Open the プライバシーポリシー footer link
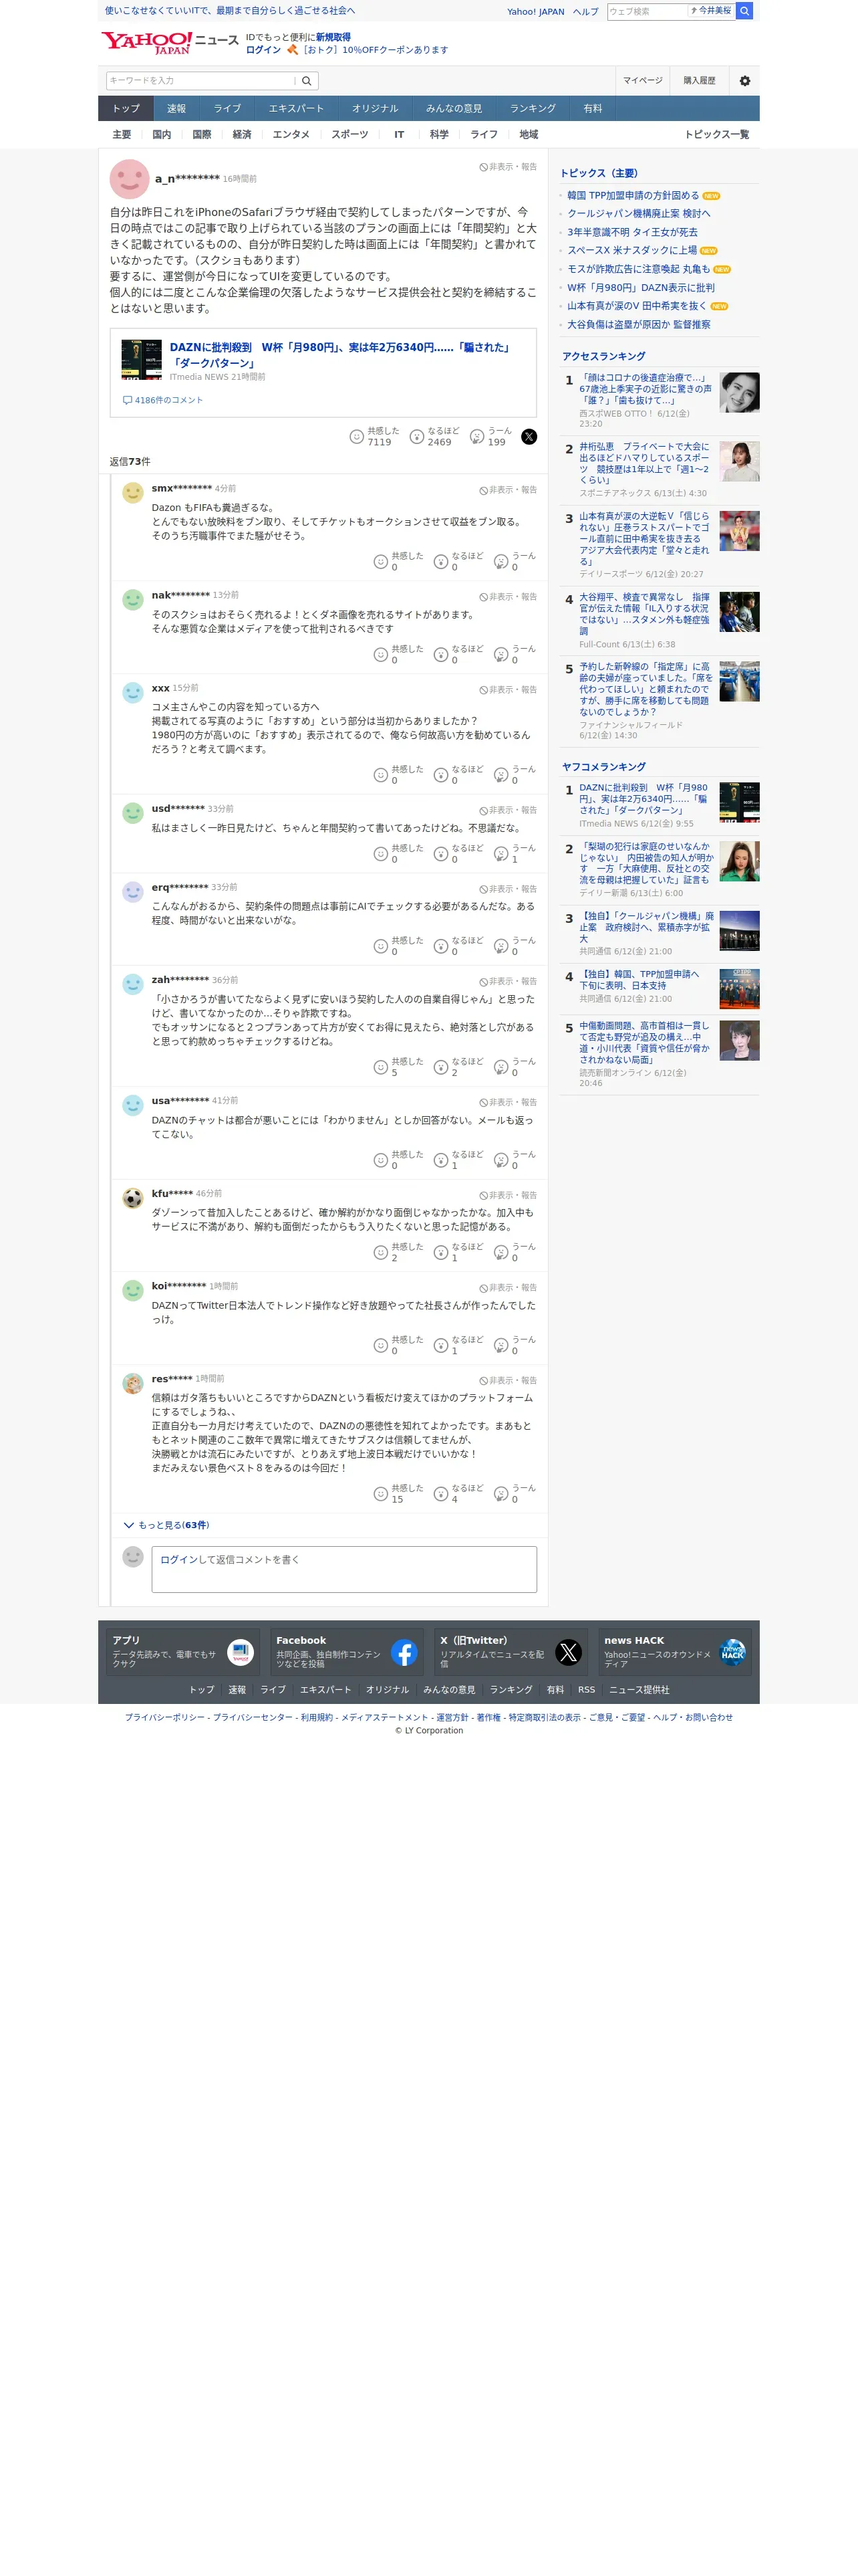The image size is (858, 2576). 165,1717
